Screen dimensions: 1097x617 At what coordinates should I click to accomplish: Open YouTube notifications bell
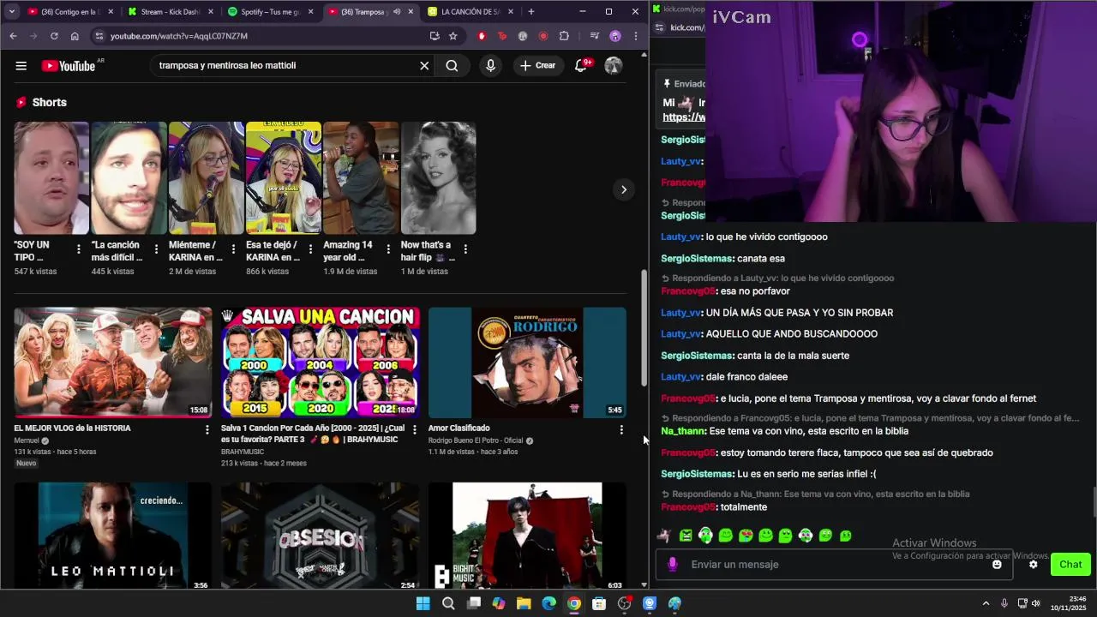click(x=581, y=66)
